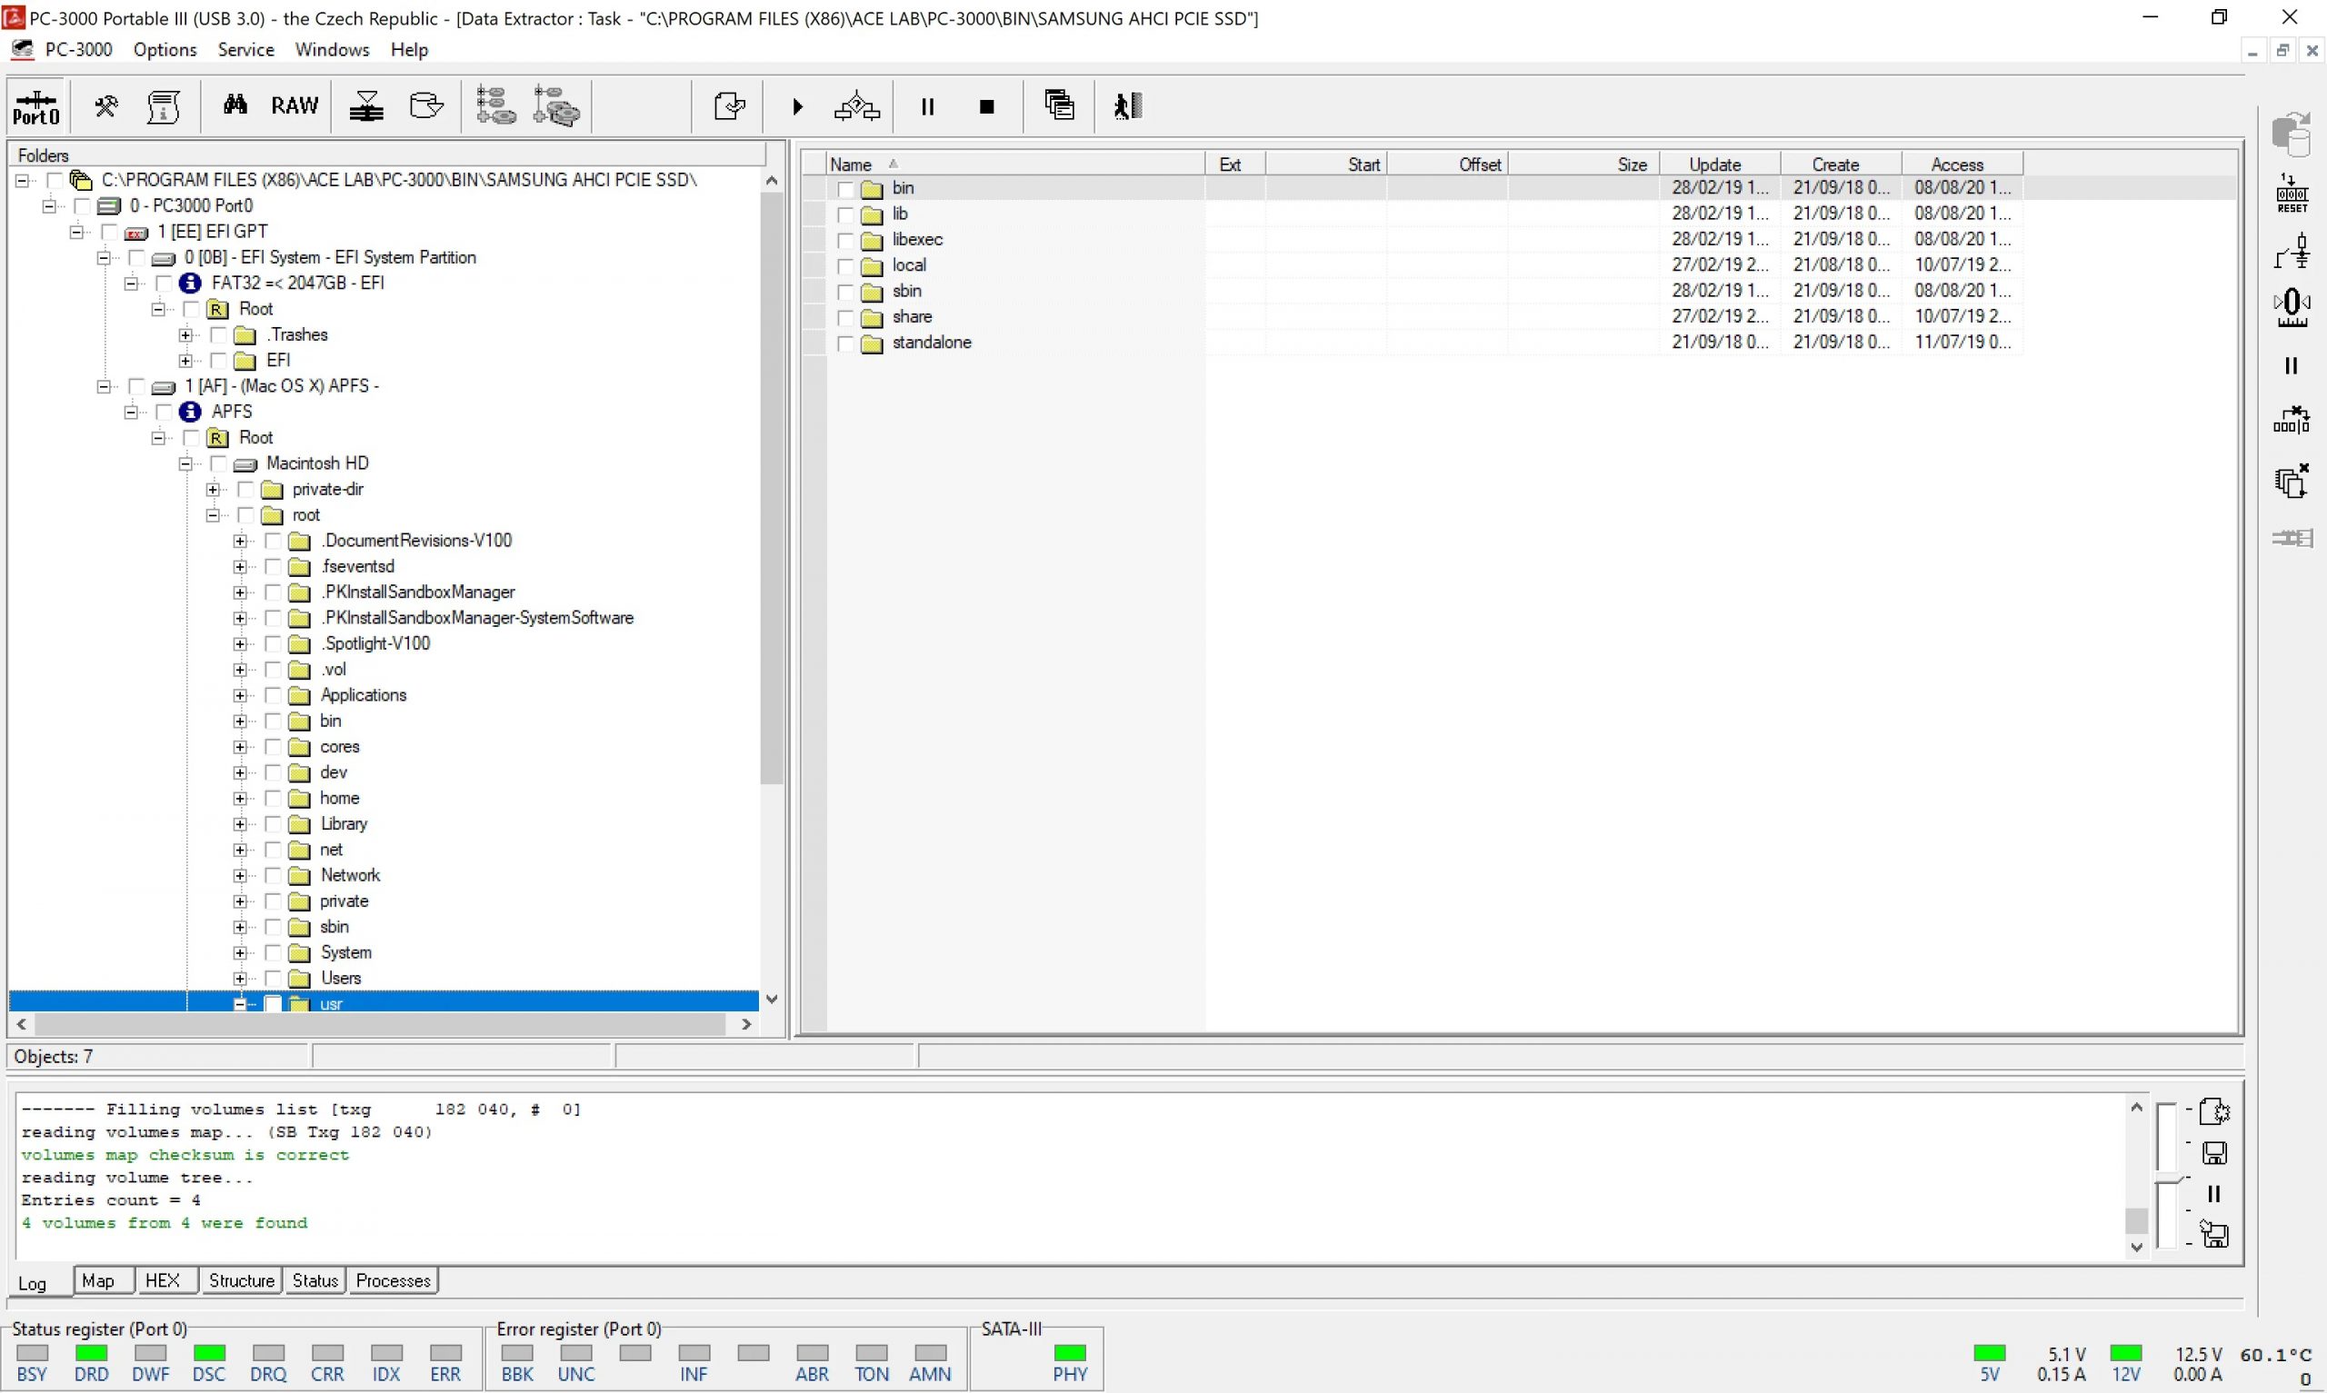
Task: Open the standalone folder in file list
Action: pyautogui.click(x=930, y=343)
